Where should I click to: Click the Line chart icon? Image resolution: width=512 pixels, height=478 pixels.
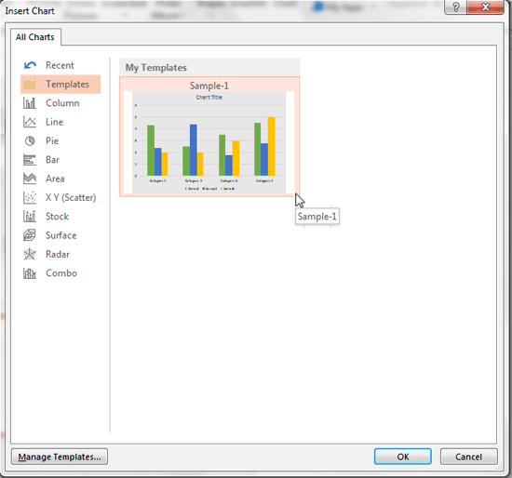[30, 122]
